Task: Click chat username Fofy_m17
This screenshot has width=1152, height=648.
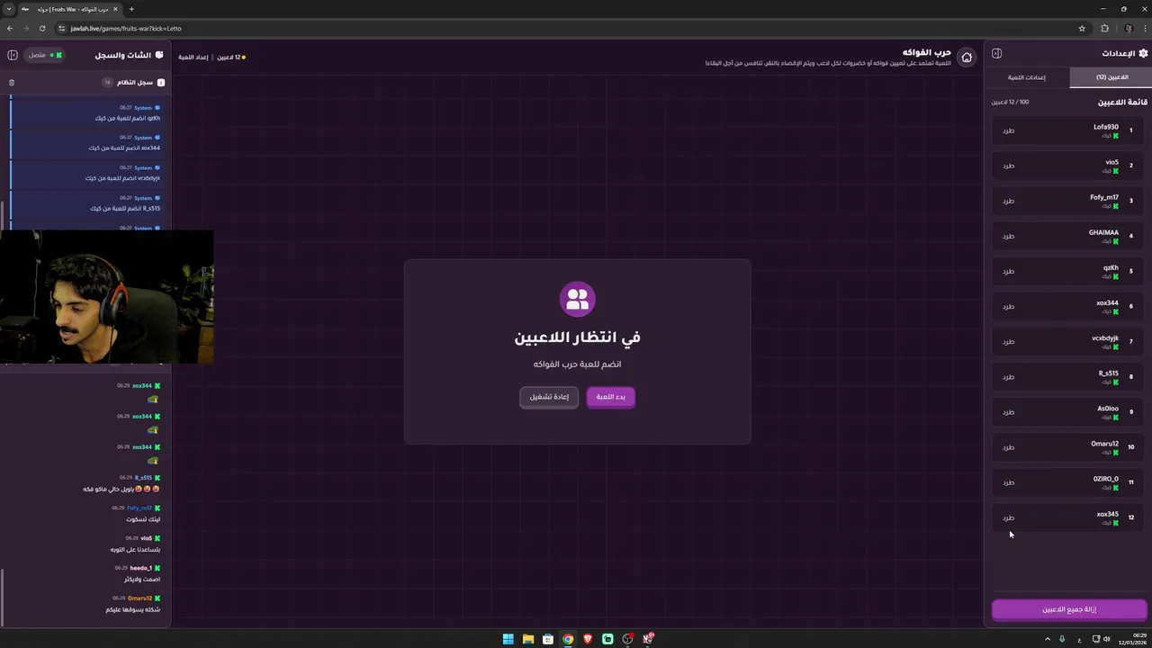Action: (x=139, y=508)
